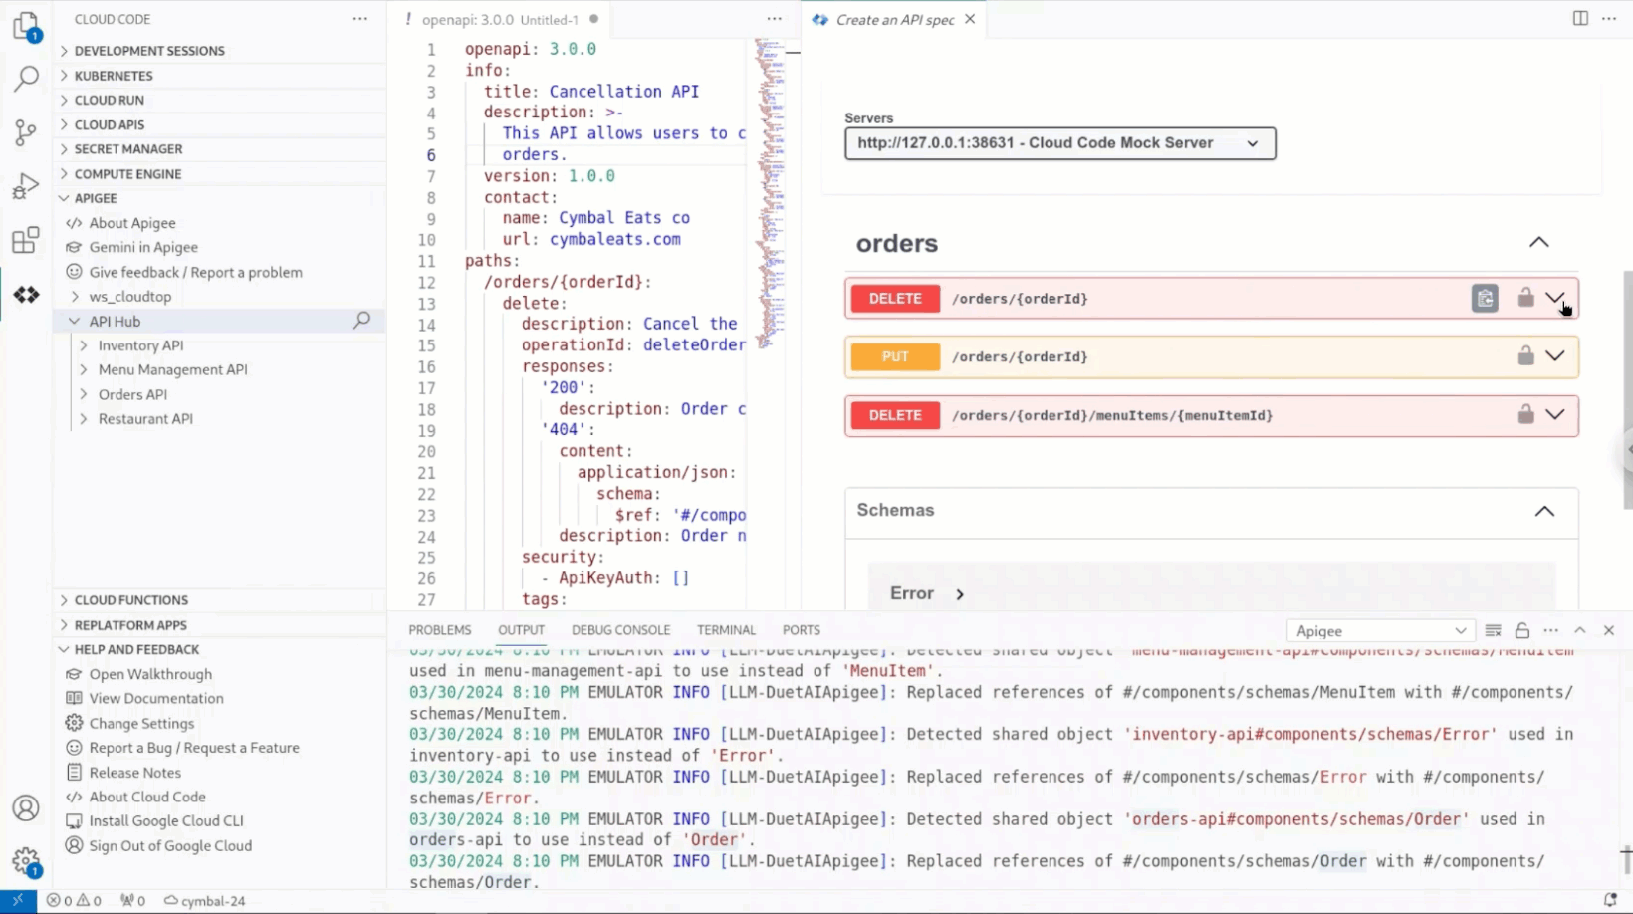
Task: Click the lock icon on PUT /orders/{orderId}
Action: [1525, 355]
